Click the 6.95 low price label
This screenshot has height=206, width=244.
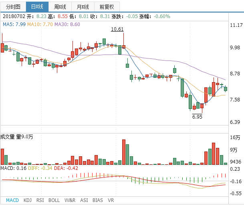coord(197,117)
